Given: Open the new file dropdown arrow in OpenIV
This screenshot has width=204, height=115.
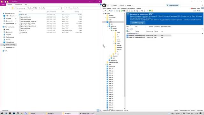Looking at the screenshot, I should [105, 11].
